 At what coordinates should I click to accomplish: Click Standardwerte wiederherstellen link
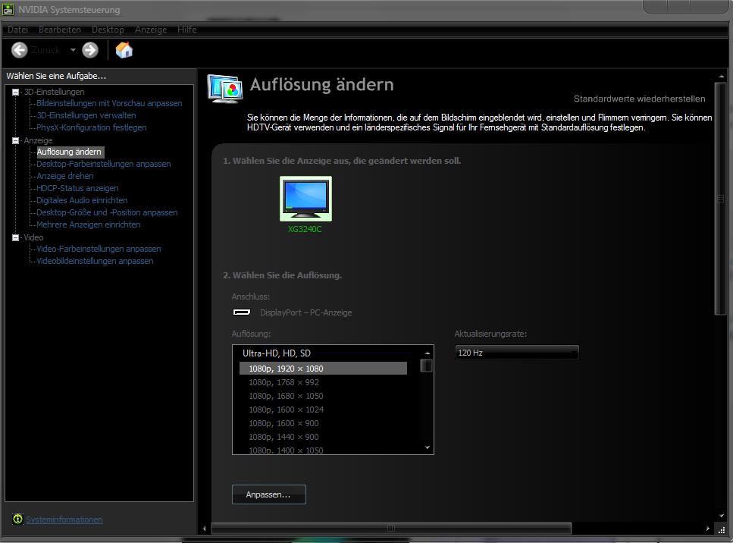click(640, 99)
